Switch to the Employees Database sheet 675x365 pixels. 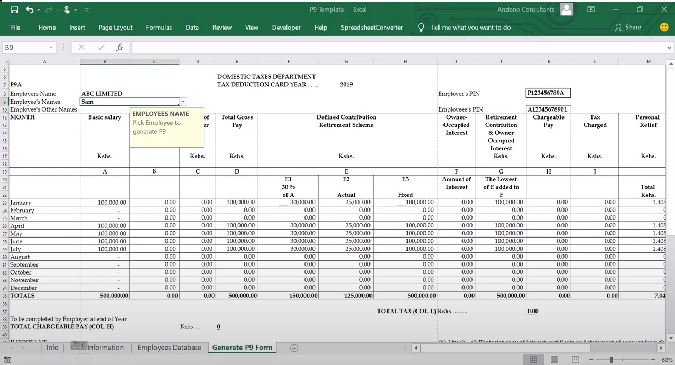pos(169,348)
